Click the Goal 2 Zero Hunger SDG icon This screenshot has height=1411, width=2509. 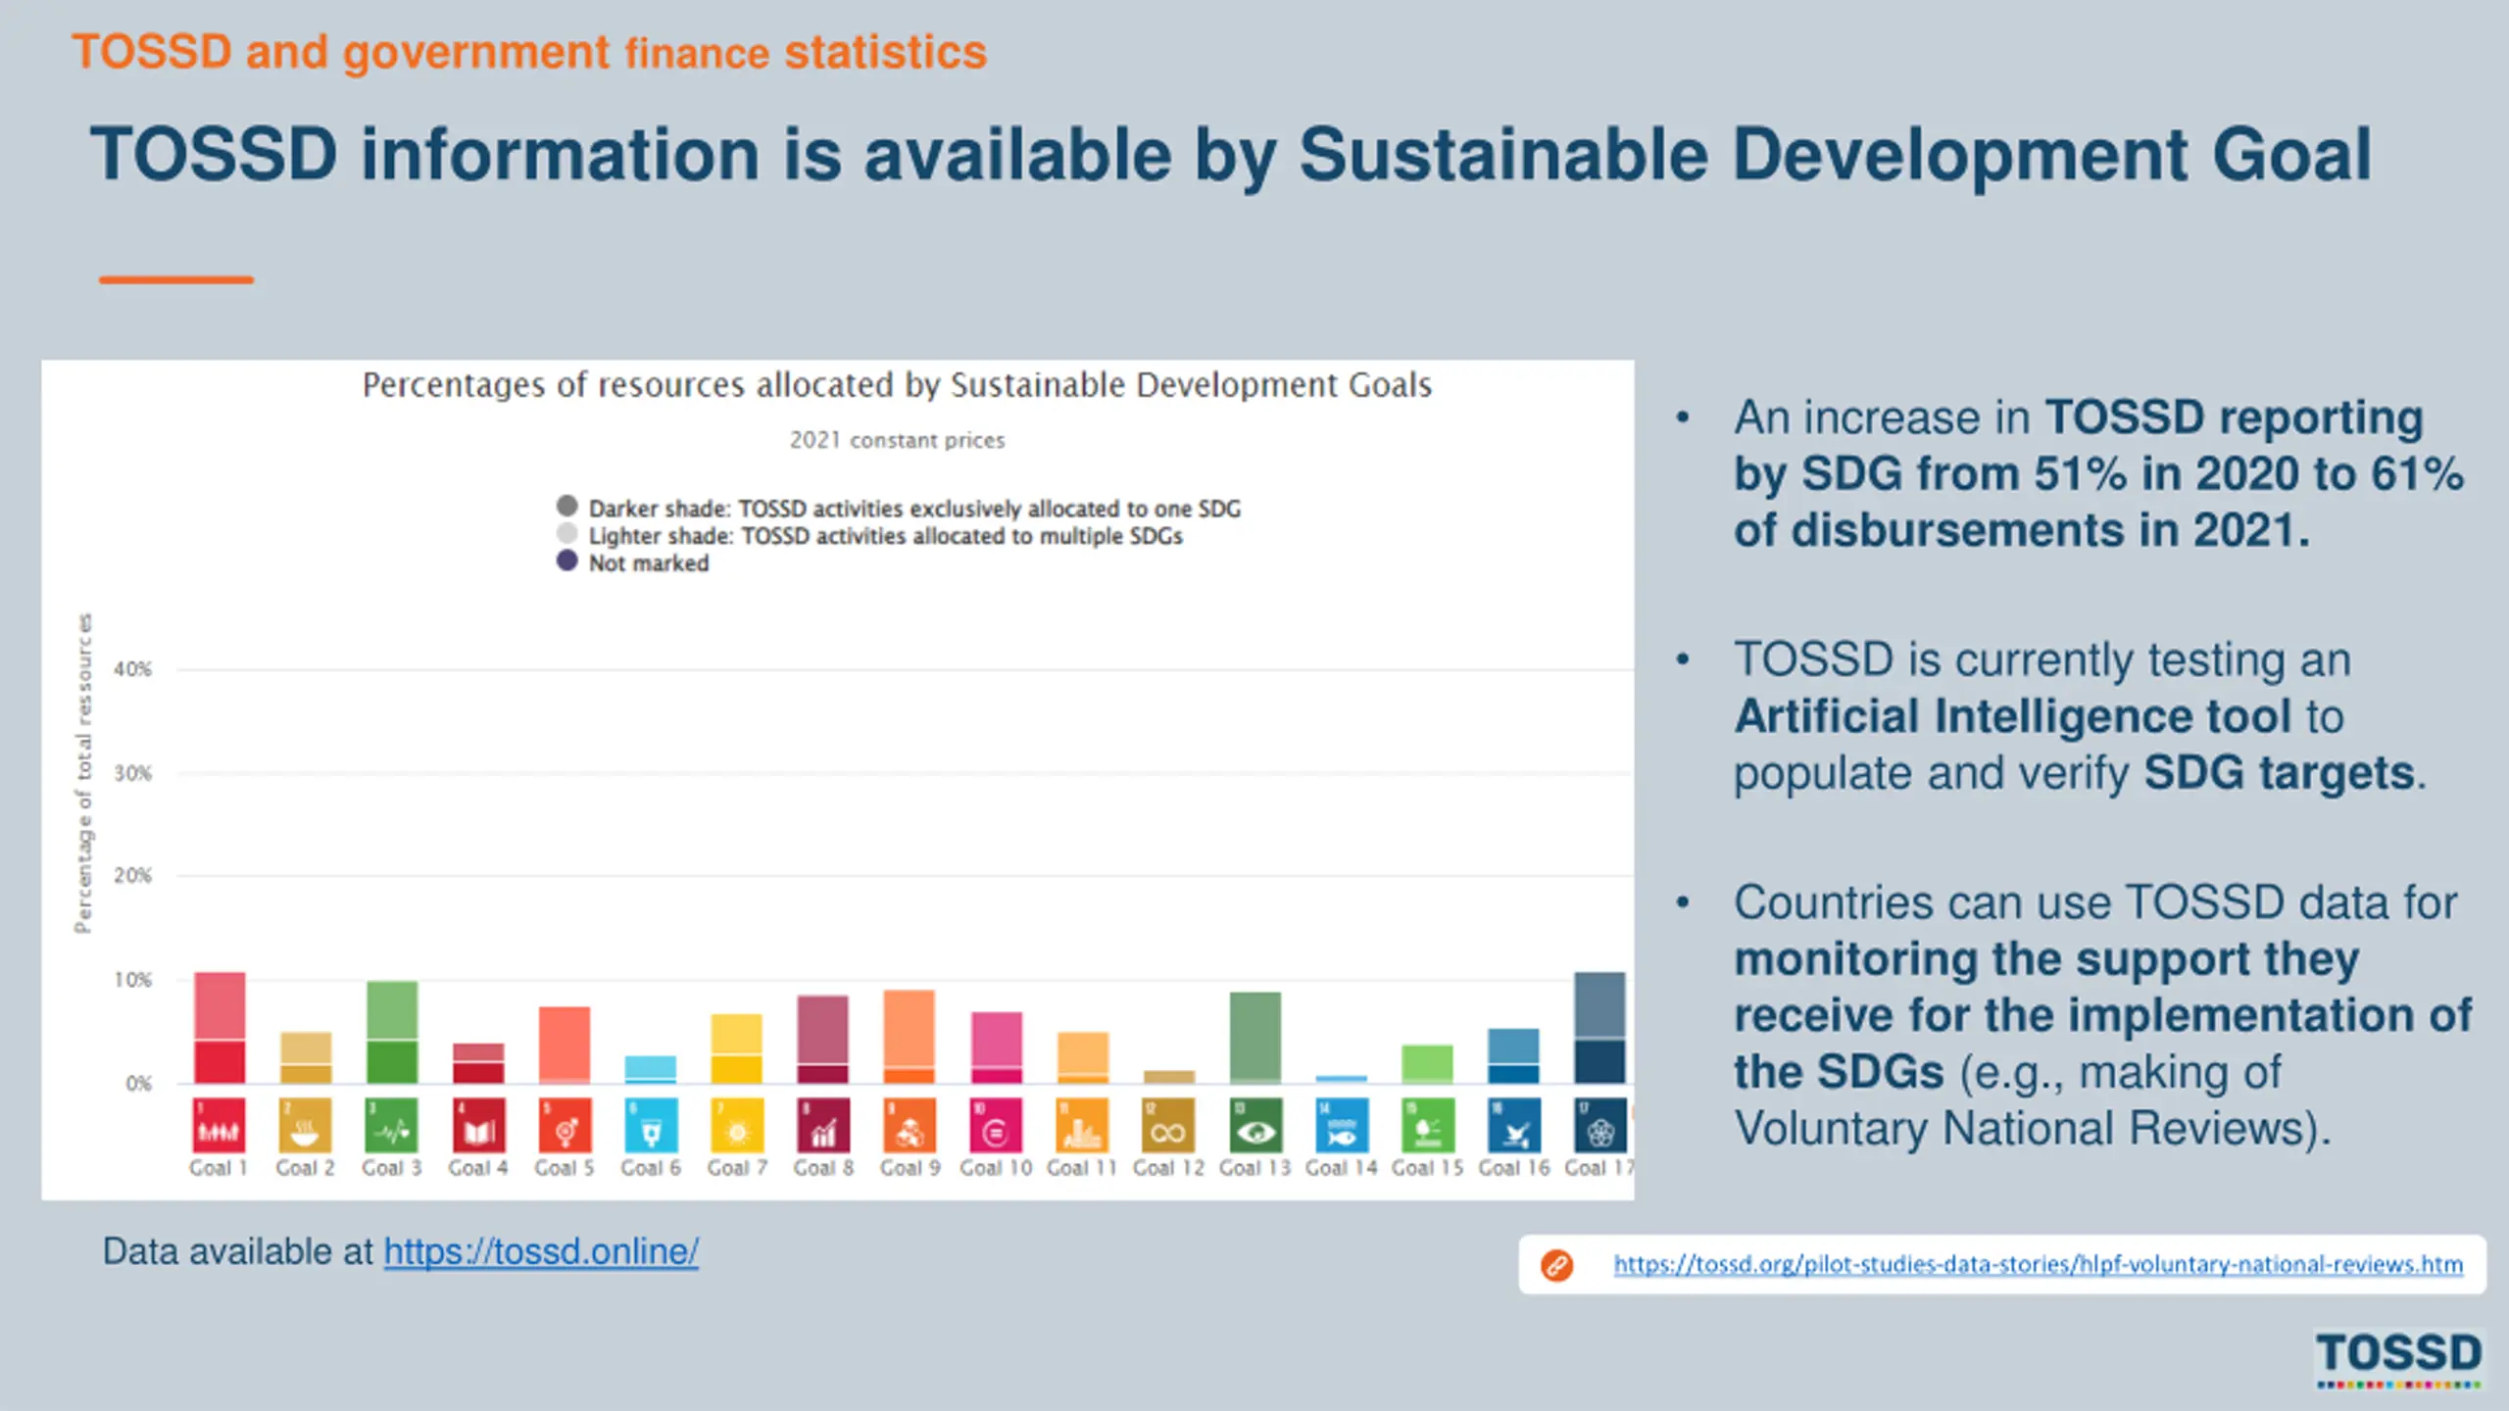tap(305, 1125)
